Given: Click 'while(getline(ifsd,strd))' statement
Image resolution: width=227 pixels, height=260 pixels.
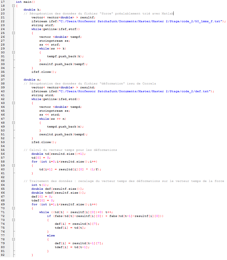Looking at the screenshot, I should (x=55, y=99).
